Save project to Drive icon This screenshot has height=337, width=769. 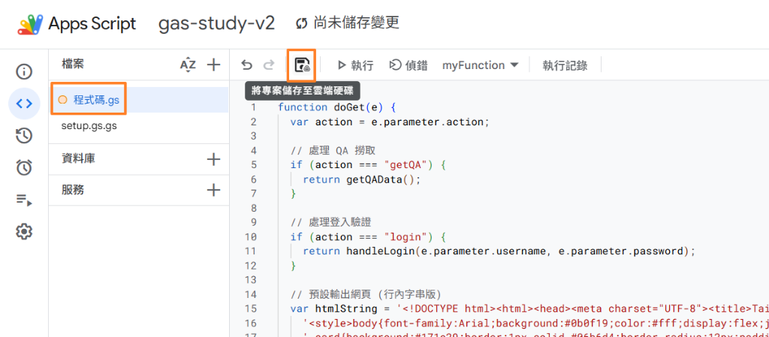click(302, 65)
